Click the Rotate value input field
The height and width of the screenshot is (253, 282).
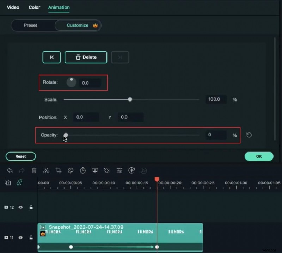pyautogui.click(x=90, y=83)
